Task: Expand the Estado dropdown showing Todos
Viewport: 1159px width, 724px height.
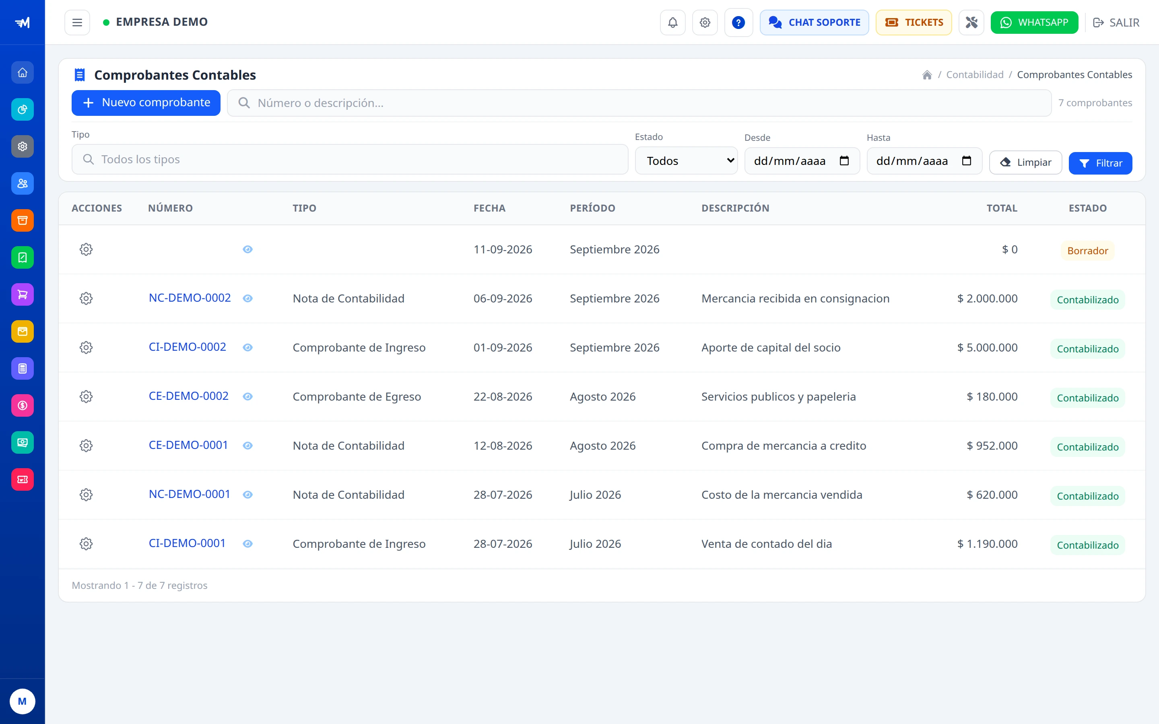Action: (x=686, y=161)
